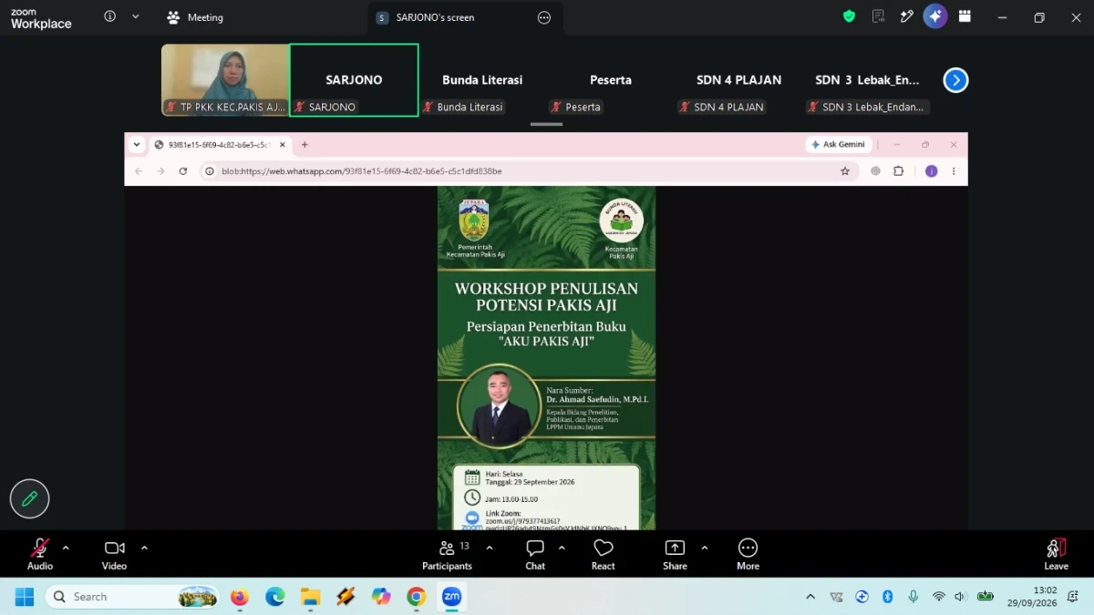
Task: Click the shared browser address bar
Action: coord(529,171)
